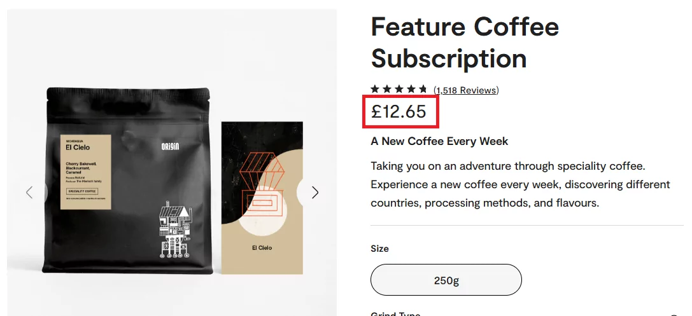Click the five-star rating icons
The image size is (692, 316).
(x=399, y=90)
